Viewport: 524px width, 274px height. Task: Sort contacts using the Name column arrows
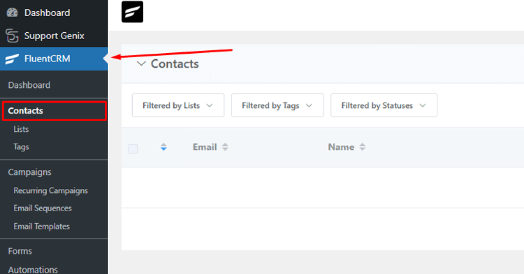click(x=362, y=147)
